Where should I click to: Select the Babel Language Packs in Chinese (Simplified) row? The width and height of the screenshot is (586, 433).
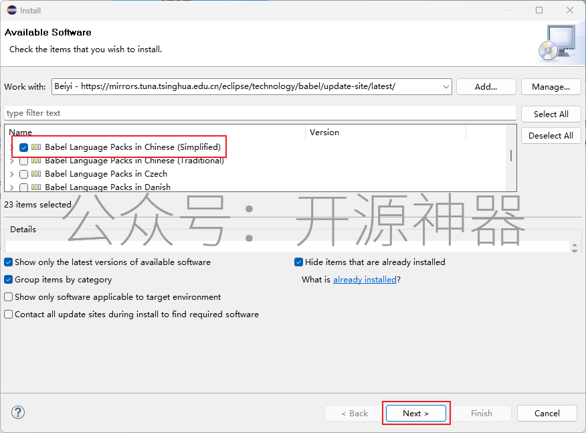coord(132,147)
